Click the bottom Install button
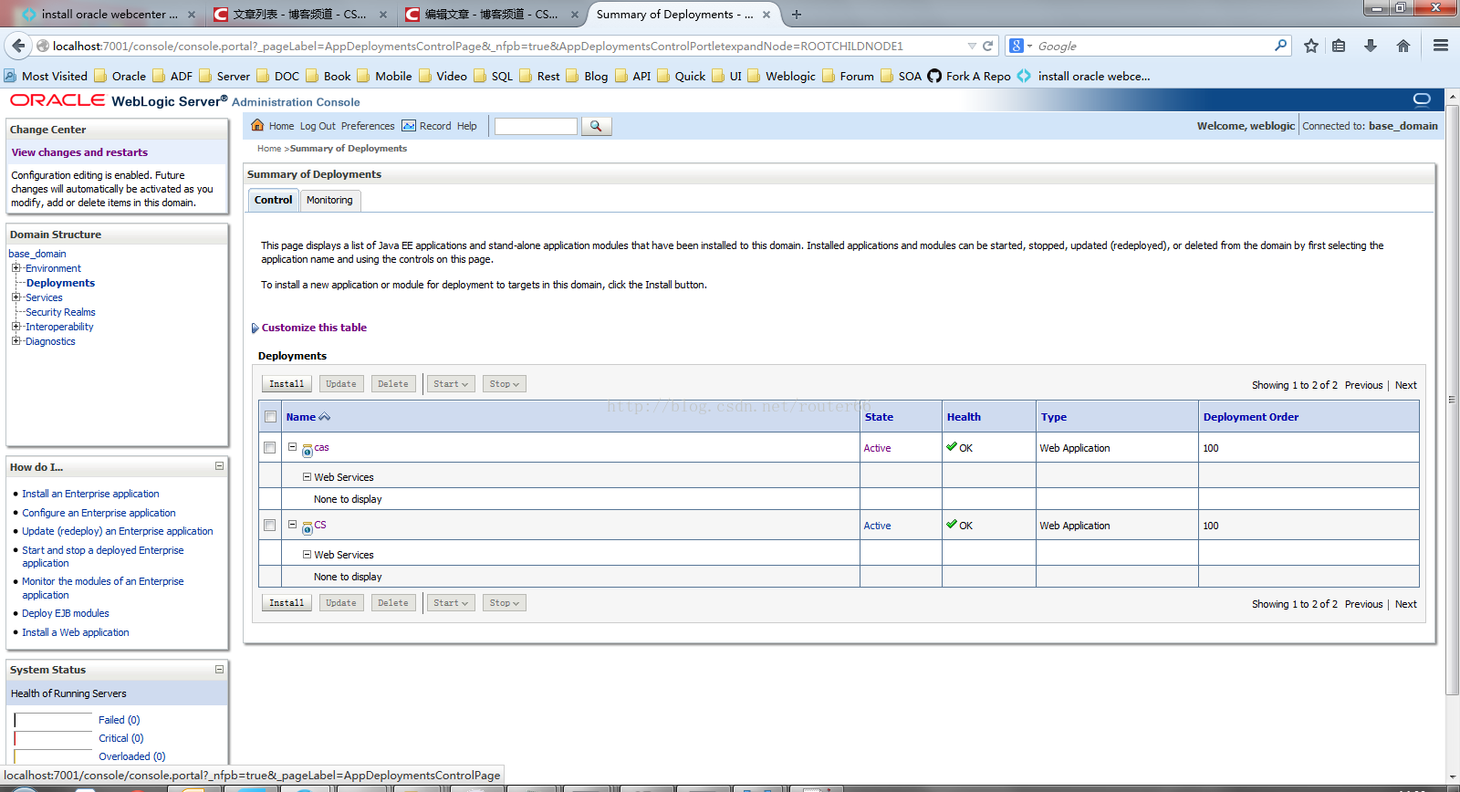Image resolution: width=1460 pixels, height=792 pixels. [287, 603]
